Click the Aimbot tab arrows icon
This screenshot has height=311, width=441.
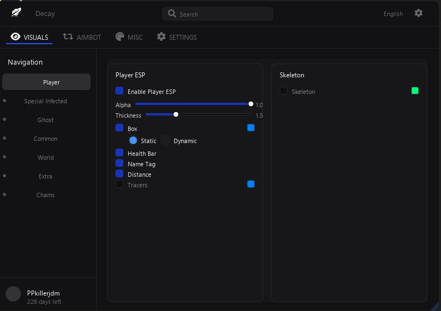pos(68,37)
